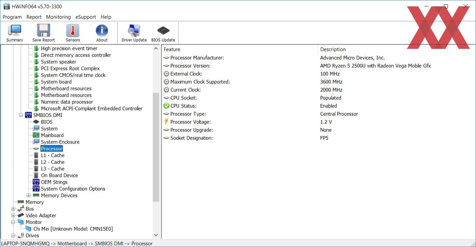This screenshot has height=247, width=476.
Task: Click the Processor Voltage lightning icon
Action: point(166,122)
